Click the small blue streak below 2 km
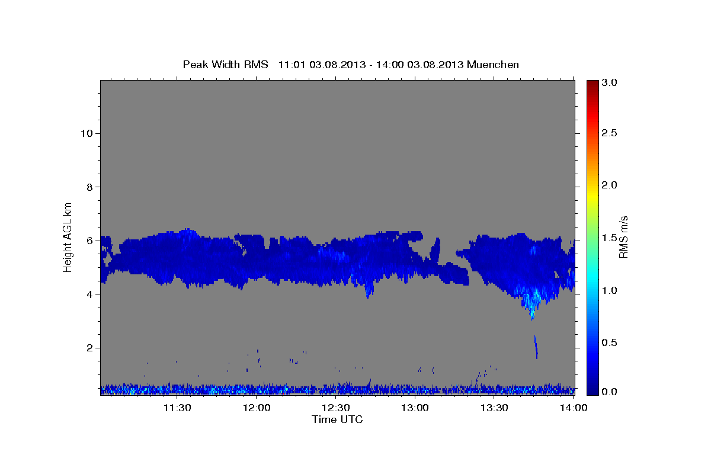Screen dimensions: 711x474 pyautogui.click(x=536, y=347)
